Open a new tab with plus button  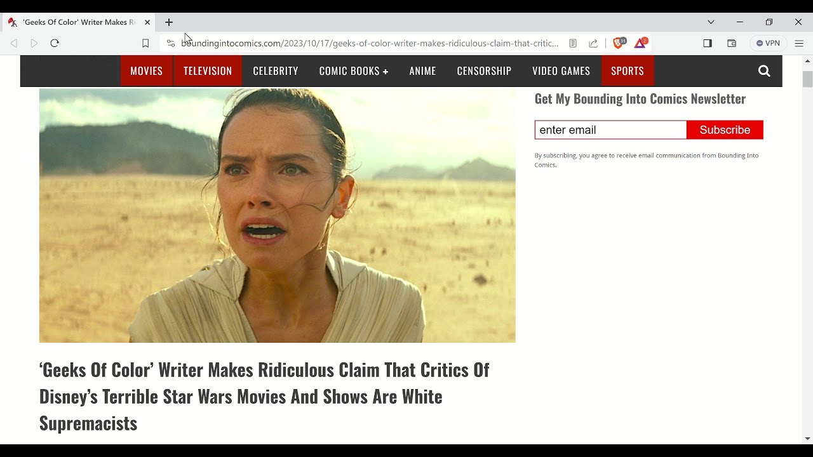169,22
